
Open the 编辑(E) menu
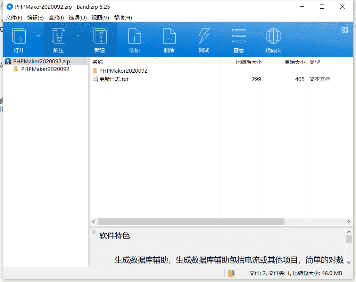click(35, 18)
